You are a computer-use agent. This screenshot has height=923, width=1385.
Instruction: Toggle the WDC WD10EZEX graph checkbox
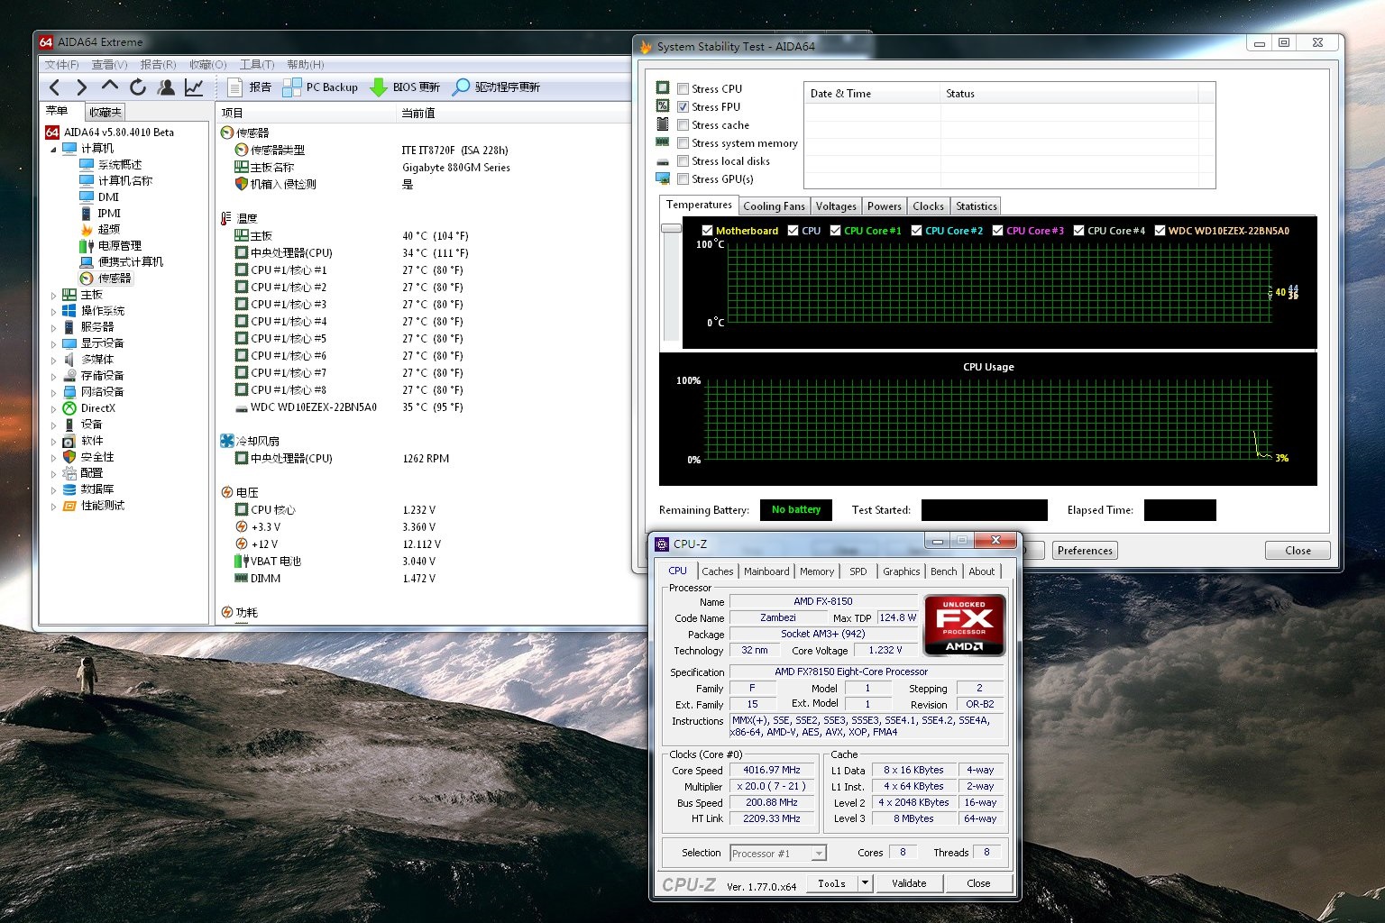click(x=1160, y=231)
